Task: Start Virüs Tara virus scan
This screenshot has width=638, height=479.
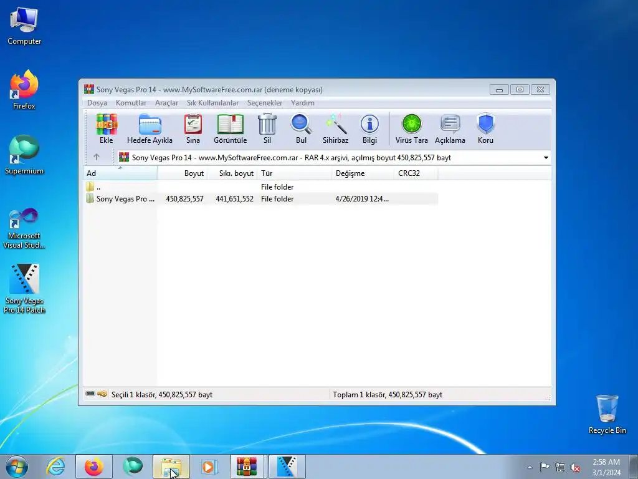Action: tap(411, 128)
